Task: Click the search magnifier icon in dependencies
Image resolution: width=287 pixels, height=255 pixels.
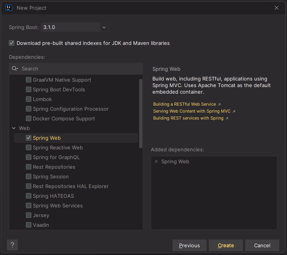Action: (x=15, y=68)
